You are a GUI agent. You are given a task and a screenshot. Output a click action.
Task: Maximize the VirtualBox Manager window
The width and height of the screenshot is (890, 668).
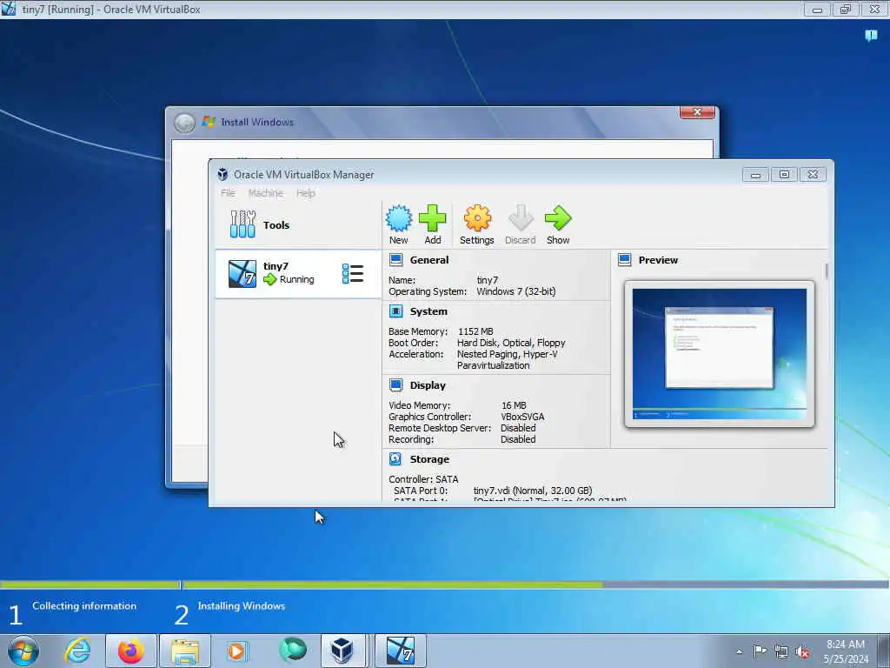784,175
